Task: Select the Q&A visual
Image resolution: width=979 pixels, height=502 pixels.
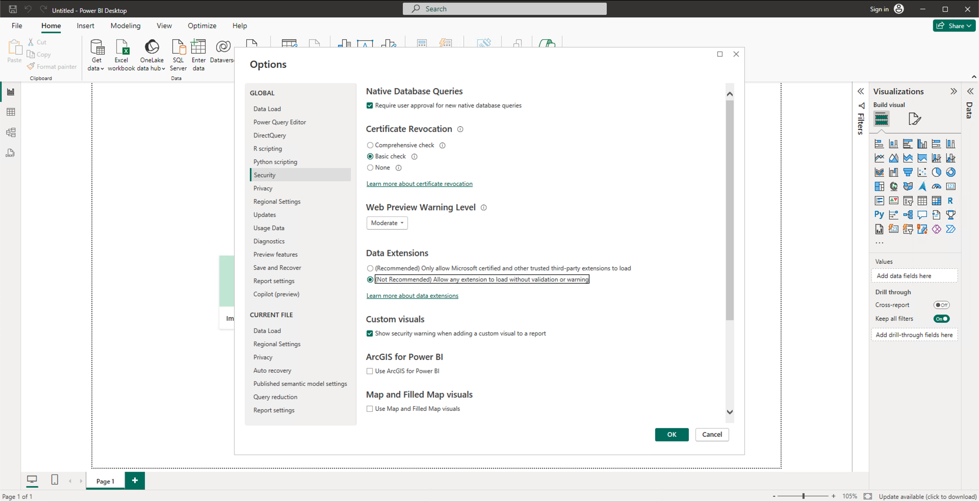Action: click(x=922, y=215)
